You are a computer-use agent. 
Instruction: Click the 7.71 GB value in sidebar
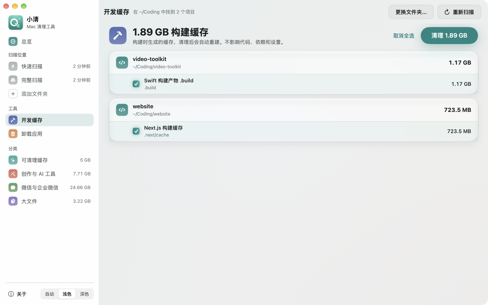(x=82, y=174)
